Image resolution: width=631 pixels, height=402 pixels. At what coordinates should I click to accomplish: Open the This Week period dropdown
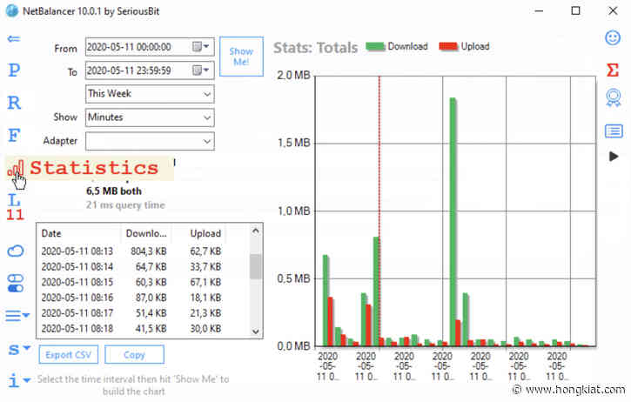tap(150, 94)
